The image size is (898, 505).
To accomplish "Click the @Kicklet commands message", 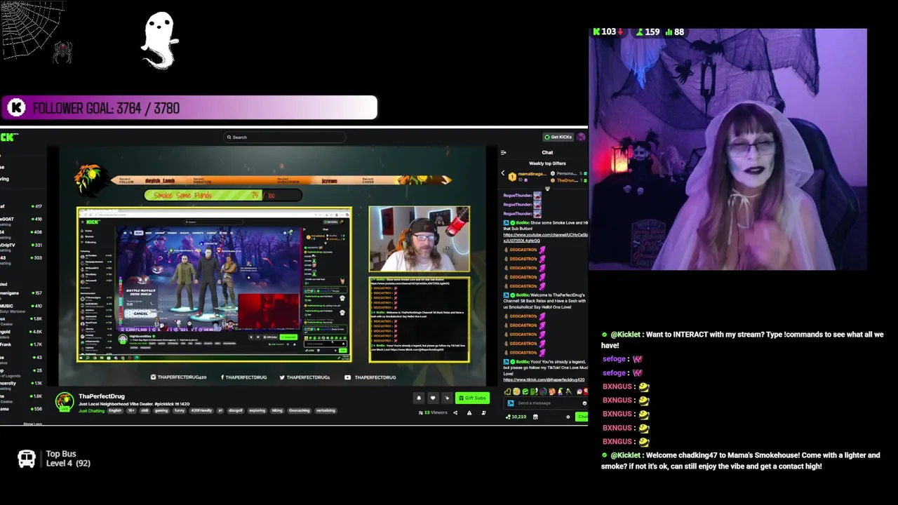I will pos(742,339).
